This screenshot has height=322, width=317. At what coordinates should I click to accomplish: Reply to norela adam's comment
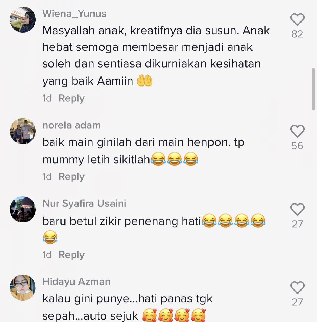click(x=72, y=177)
